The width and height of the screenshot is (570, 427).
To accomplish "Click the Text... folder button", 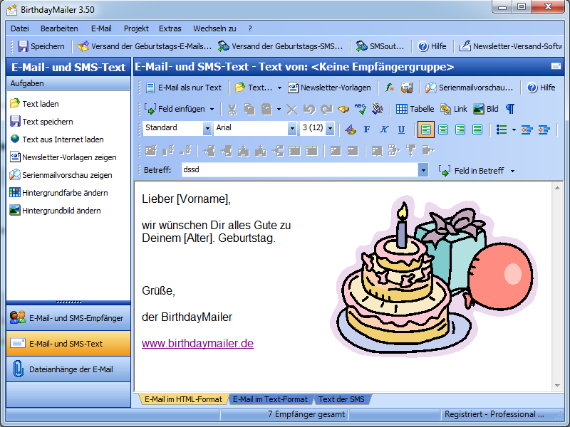I will (x=254, y=88).
